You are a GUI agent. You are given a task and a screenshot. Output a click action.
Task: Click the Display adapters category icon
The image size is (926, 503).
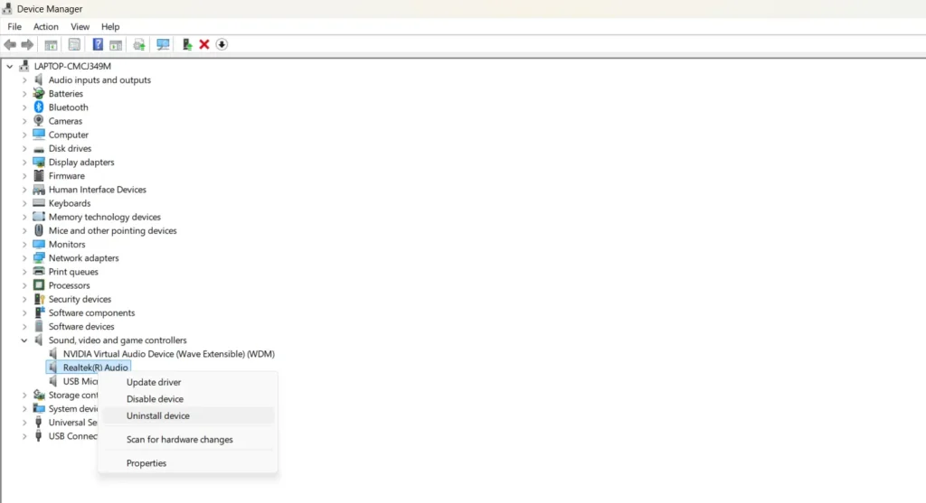38,162
